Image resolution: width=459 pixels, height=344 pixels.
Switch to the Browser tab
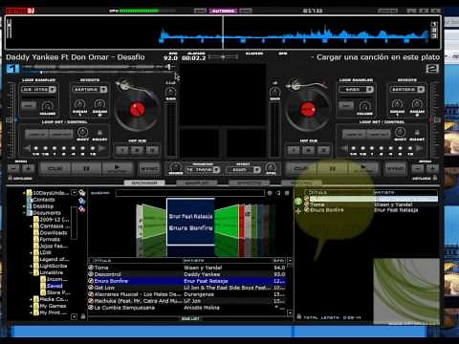pyautogui.click(x=144, y=183)
